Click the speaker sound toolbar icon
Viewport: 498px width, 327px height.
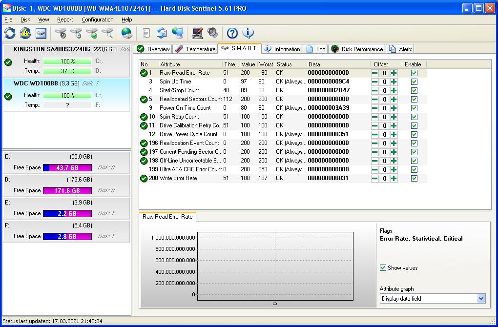[212, 33]
